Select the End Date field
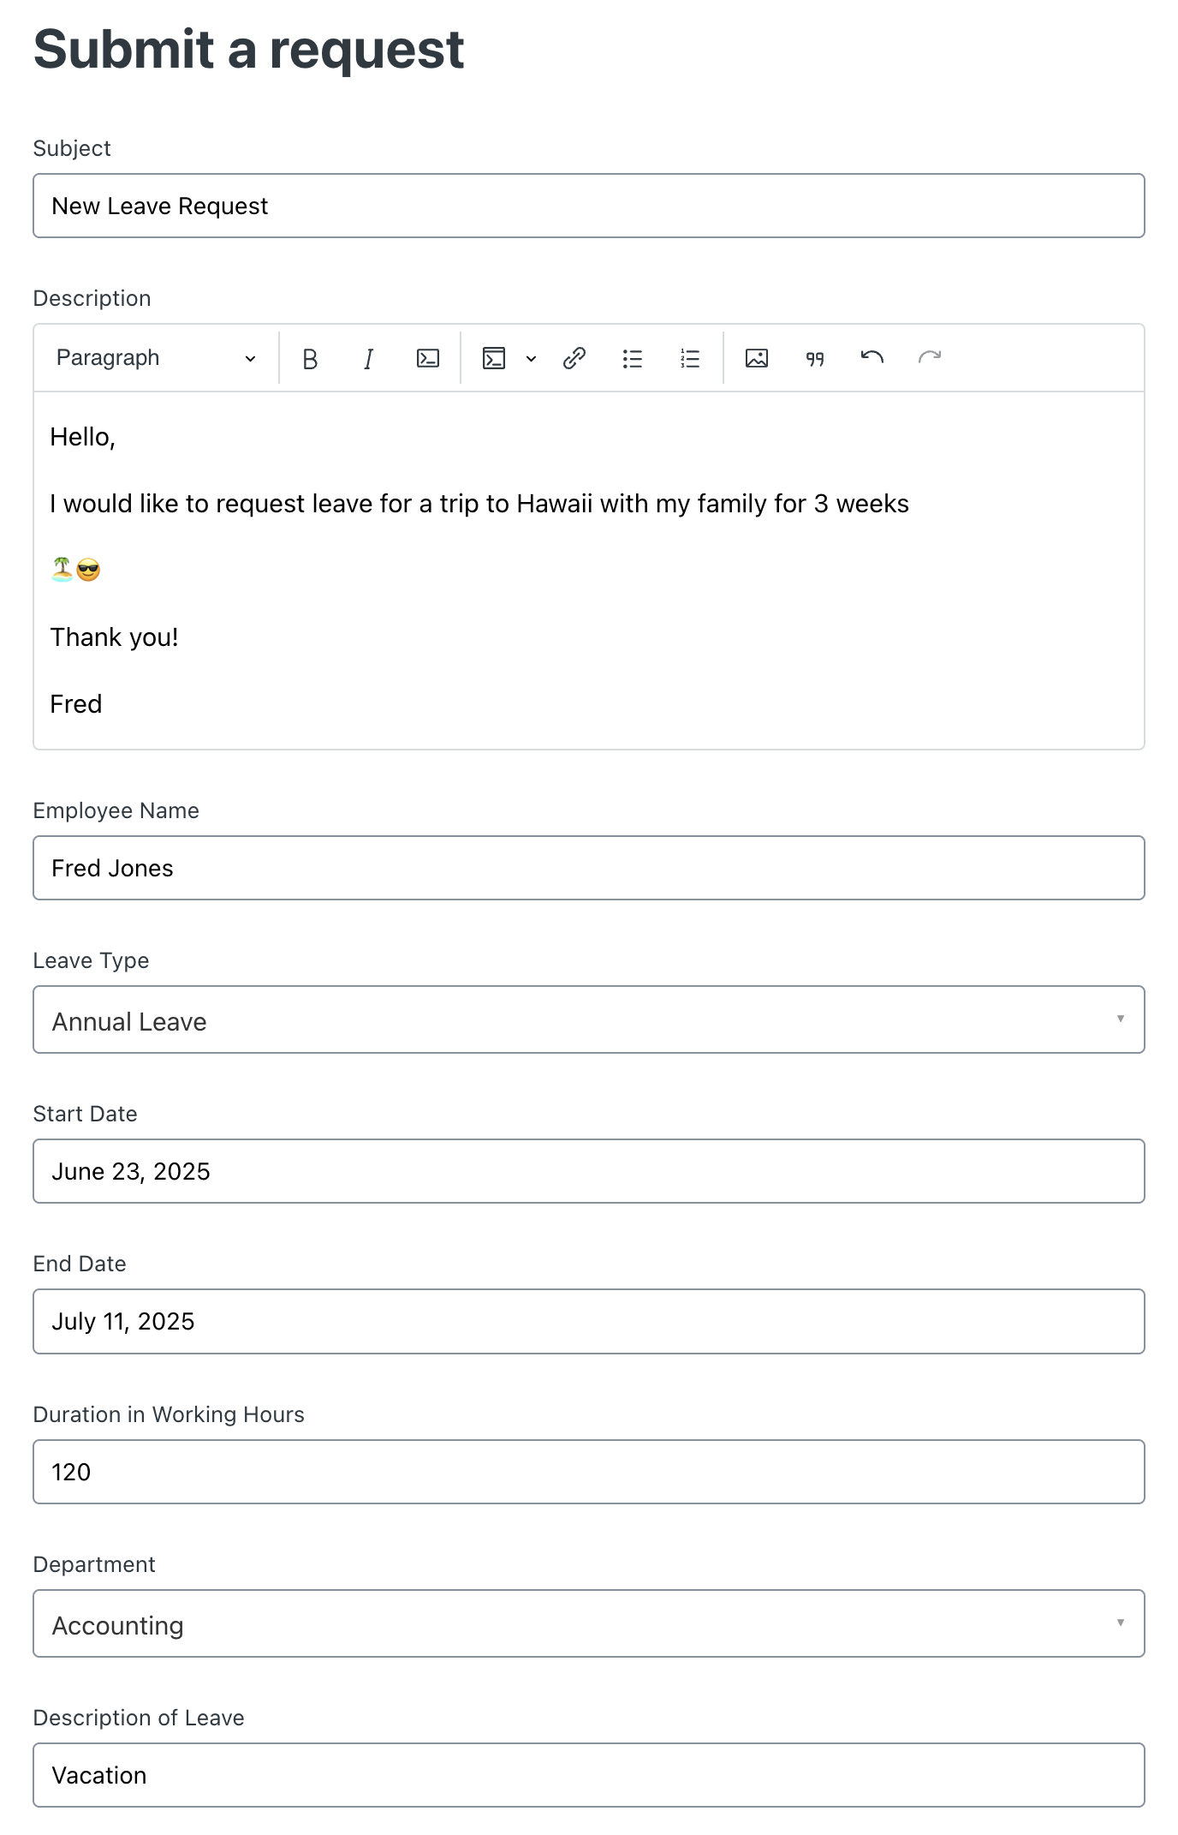 (589, 1321)
